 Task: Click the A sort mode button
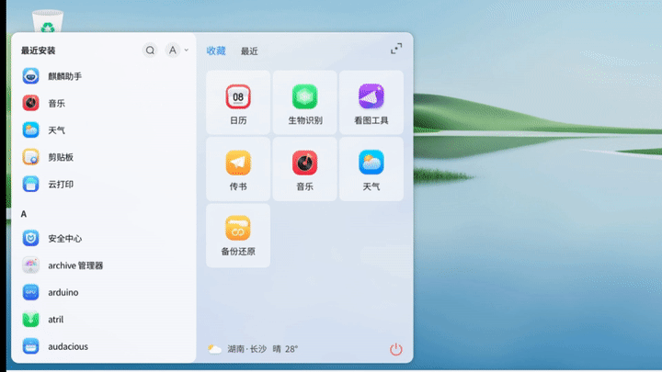tap(172, 51)
